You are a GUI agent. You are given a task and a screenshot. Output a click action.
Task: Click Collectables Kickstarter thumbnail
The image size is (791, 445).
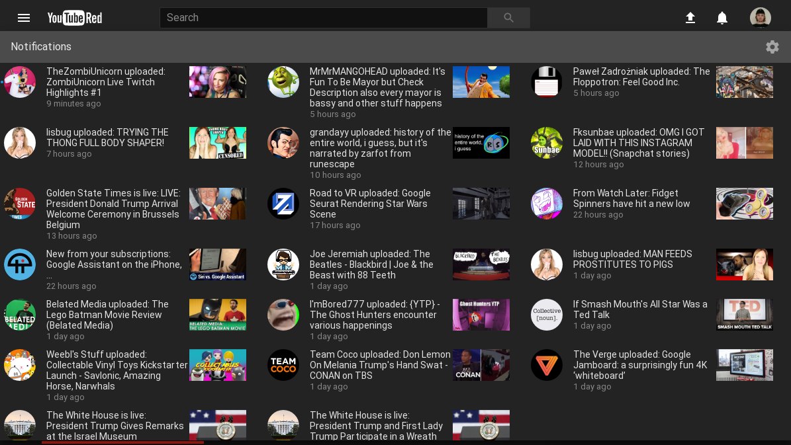pyautogui.click(x=217, y=365)
